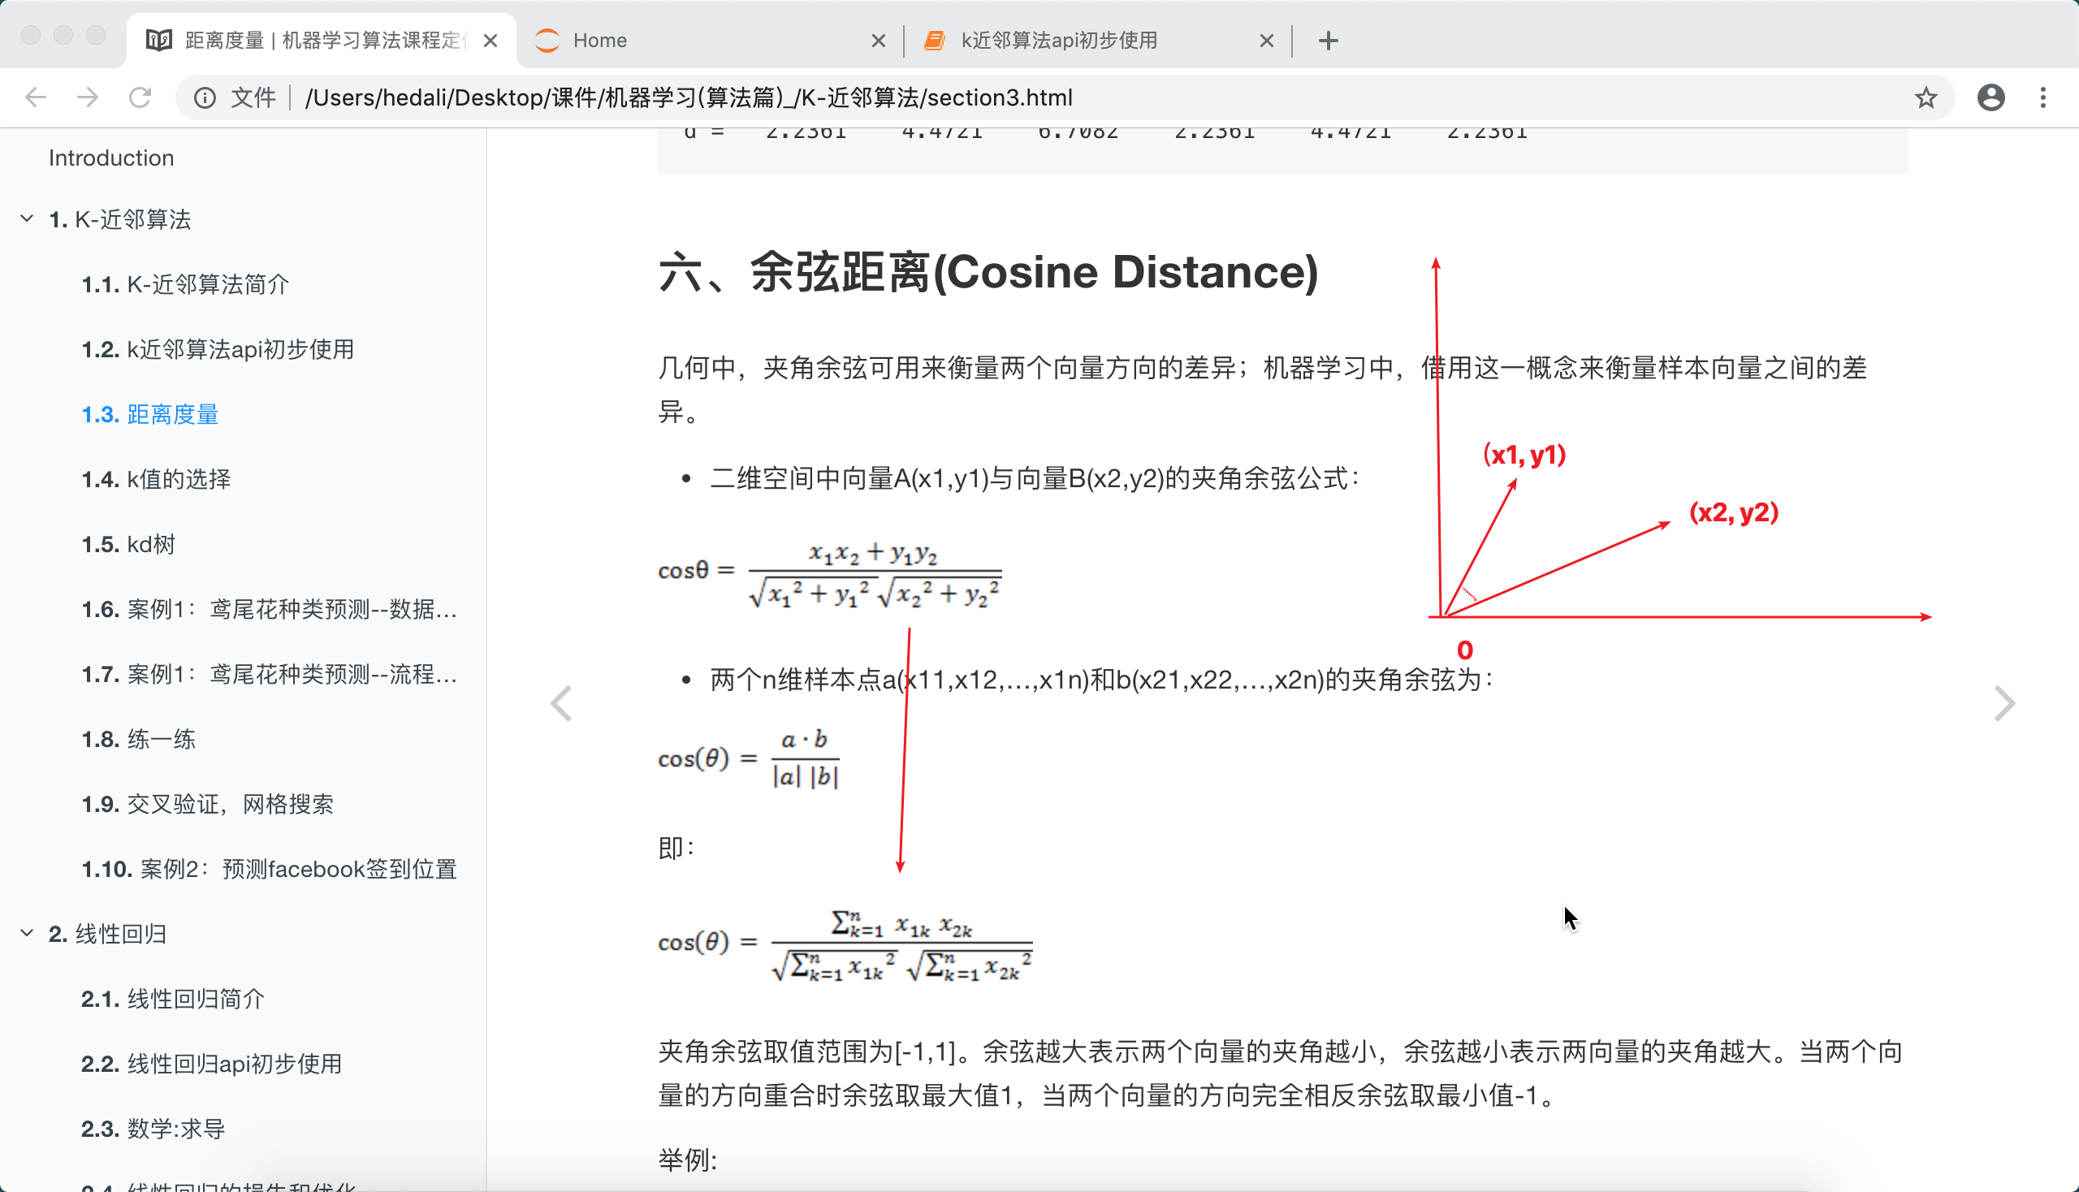
Task: Reload the current page
Action: coord(140,97)
